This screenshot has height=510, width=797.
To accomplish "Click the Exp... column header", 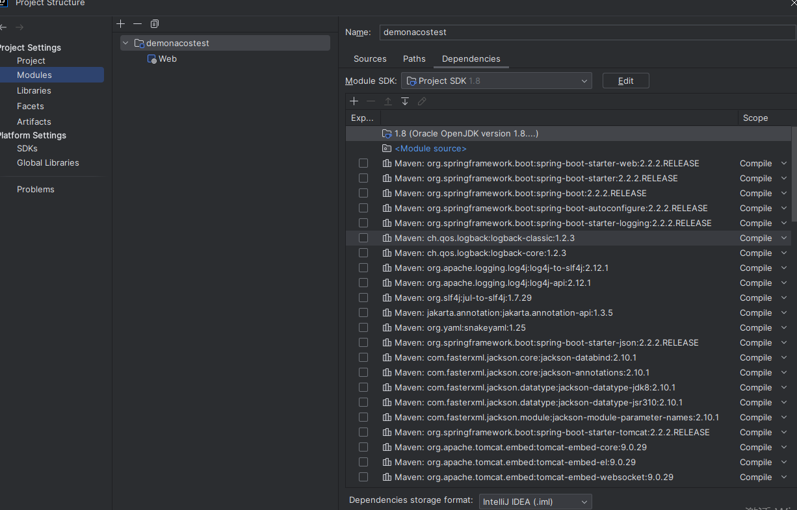I will point(362,118).
